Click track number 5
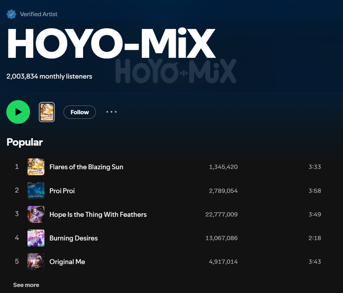The image size is (343, 293). (17, 261)
